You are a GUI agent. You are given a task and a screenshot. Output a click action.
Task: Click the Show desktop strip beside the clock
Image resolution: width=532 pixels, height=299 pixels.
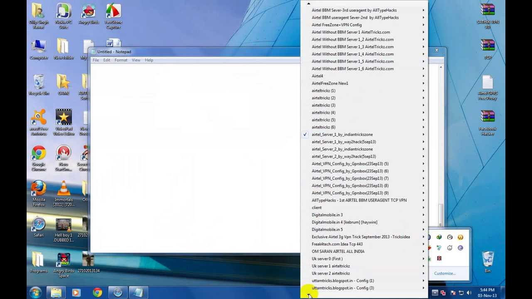click(x=502, y=292)
